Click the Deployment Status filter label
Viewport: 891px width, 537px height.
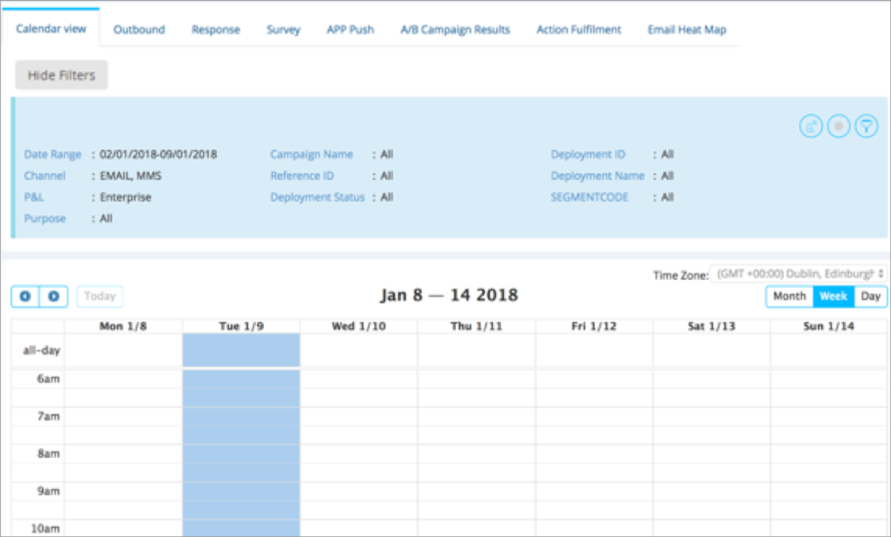(317, 197)
